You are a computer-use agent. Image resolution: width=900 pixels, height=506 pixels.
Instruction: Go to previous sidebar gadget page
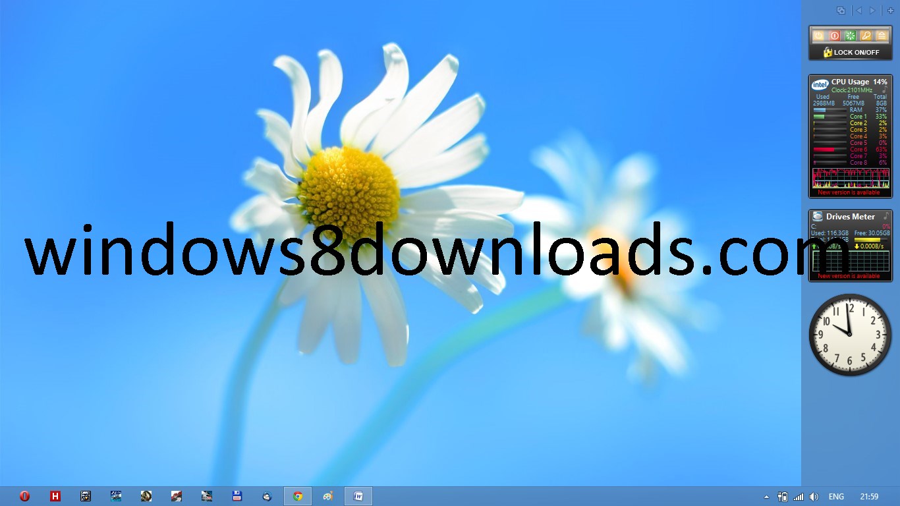point(858,11)
